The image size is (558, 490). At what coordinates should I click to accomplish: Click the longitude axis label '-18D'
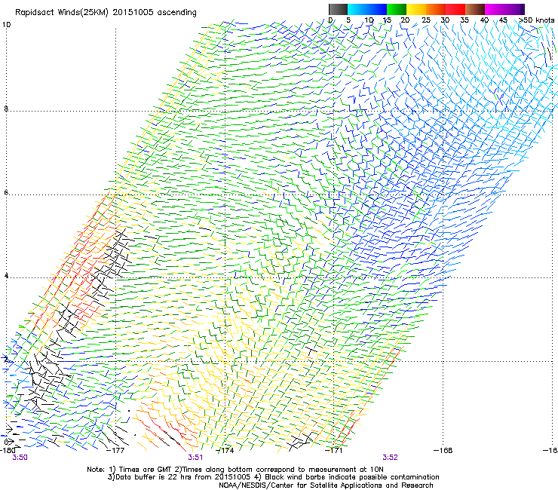(8, 450)
